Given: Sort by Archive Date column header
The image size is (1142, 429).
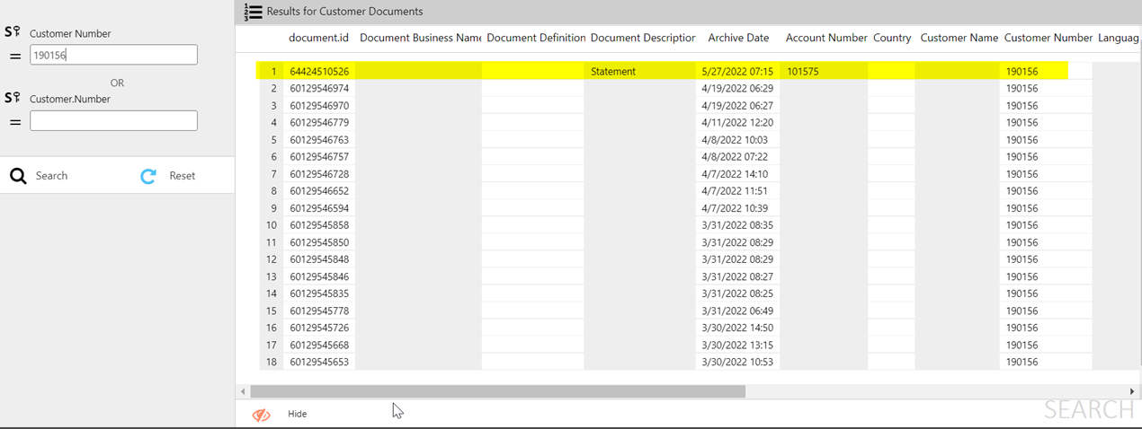Looking at the screenshot, I should click(x=738, y=38).
